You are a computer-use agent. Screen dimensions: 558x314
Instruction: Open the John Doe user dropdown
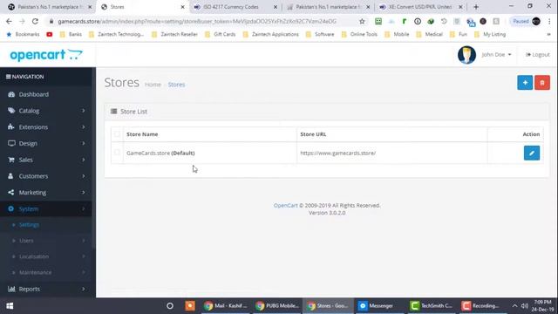[x=496, y=54]
